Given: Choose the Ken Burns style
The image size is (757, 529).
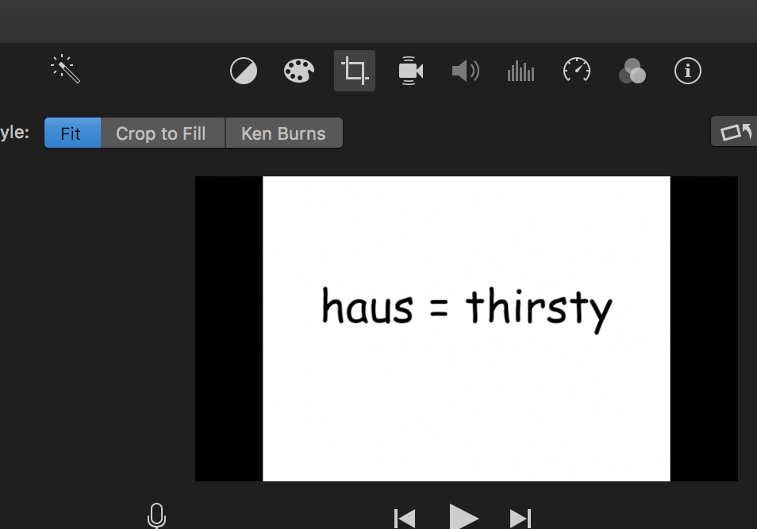Looking at the screenshot, I should tap(283, 133).
